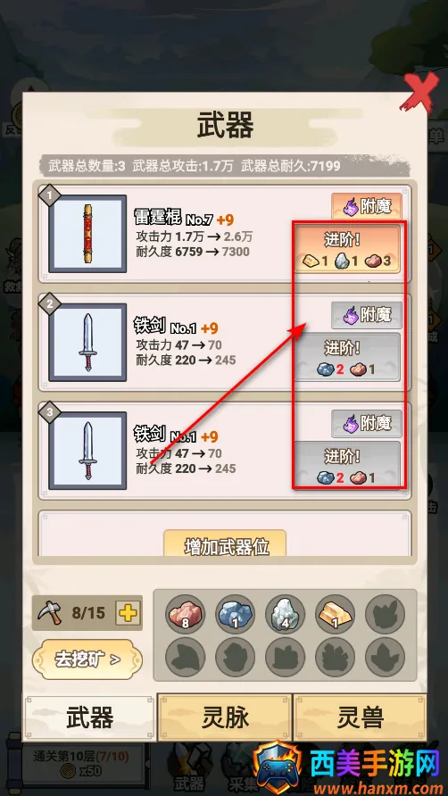Click 附魔 for the third slot 铁剑
This screenshot has width=448, height=796.
click(367, 424)
